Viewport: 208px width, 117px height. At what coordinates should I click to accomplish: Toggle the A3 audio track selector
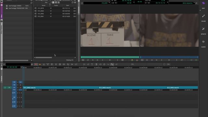click(14, 102)
